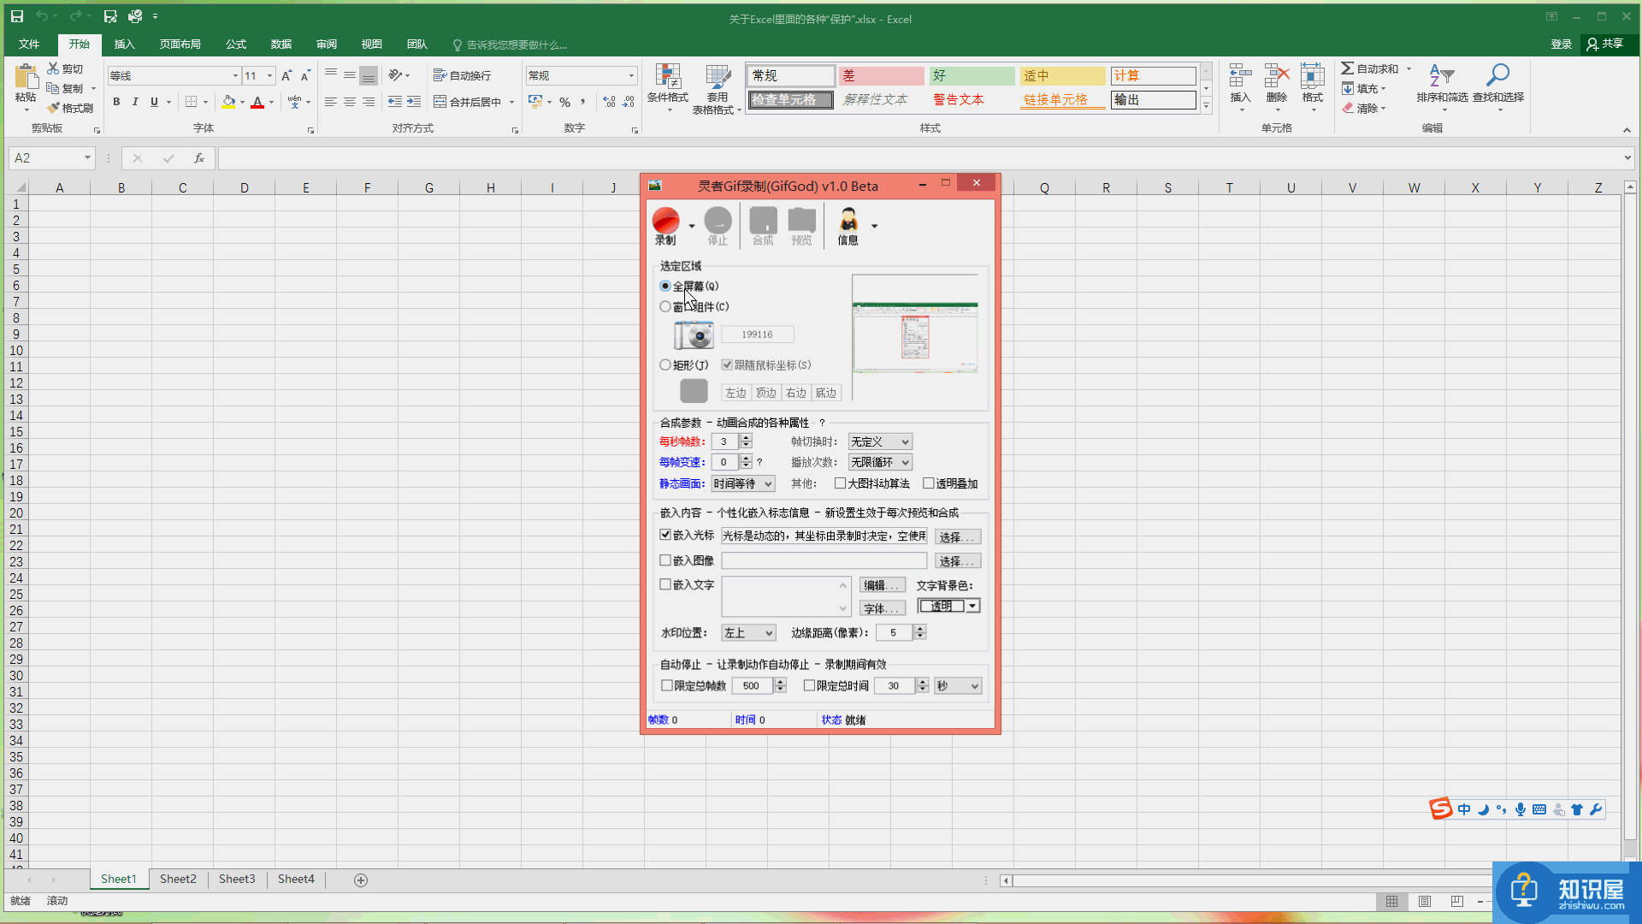Click the fill color bucket icon
Viewport: 1642px width, 924px height.
[x=228, y=102]
